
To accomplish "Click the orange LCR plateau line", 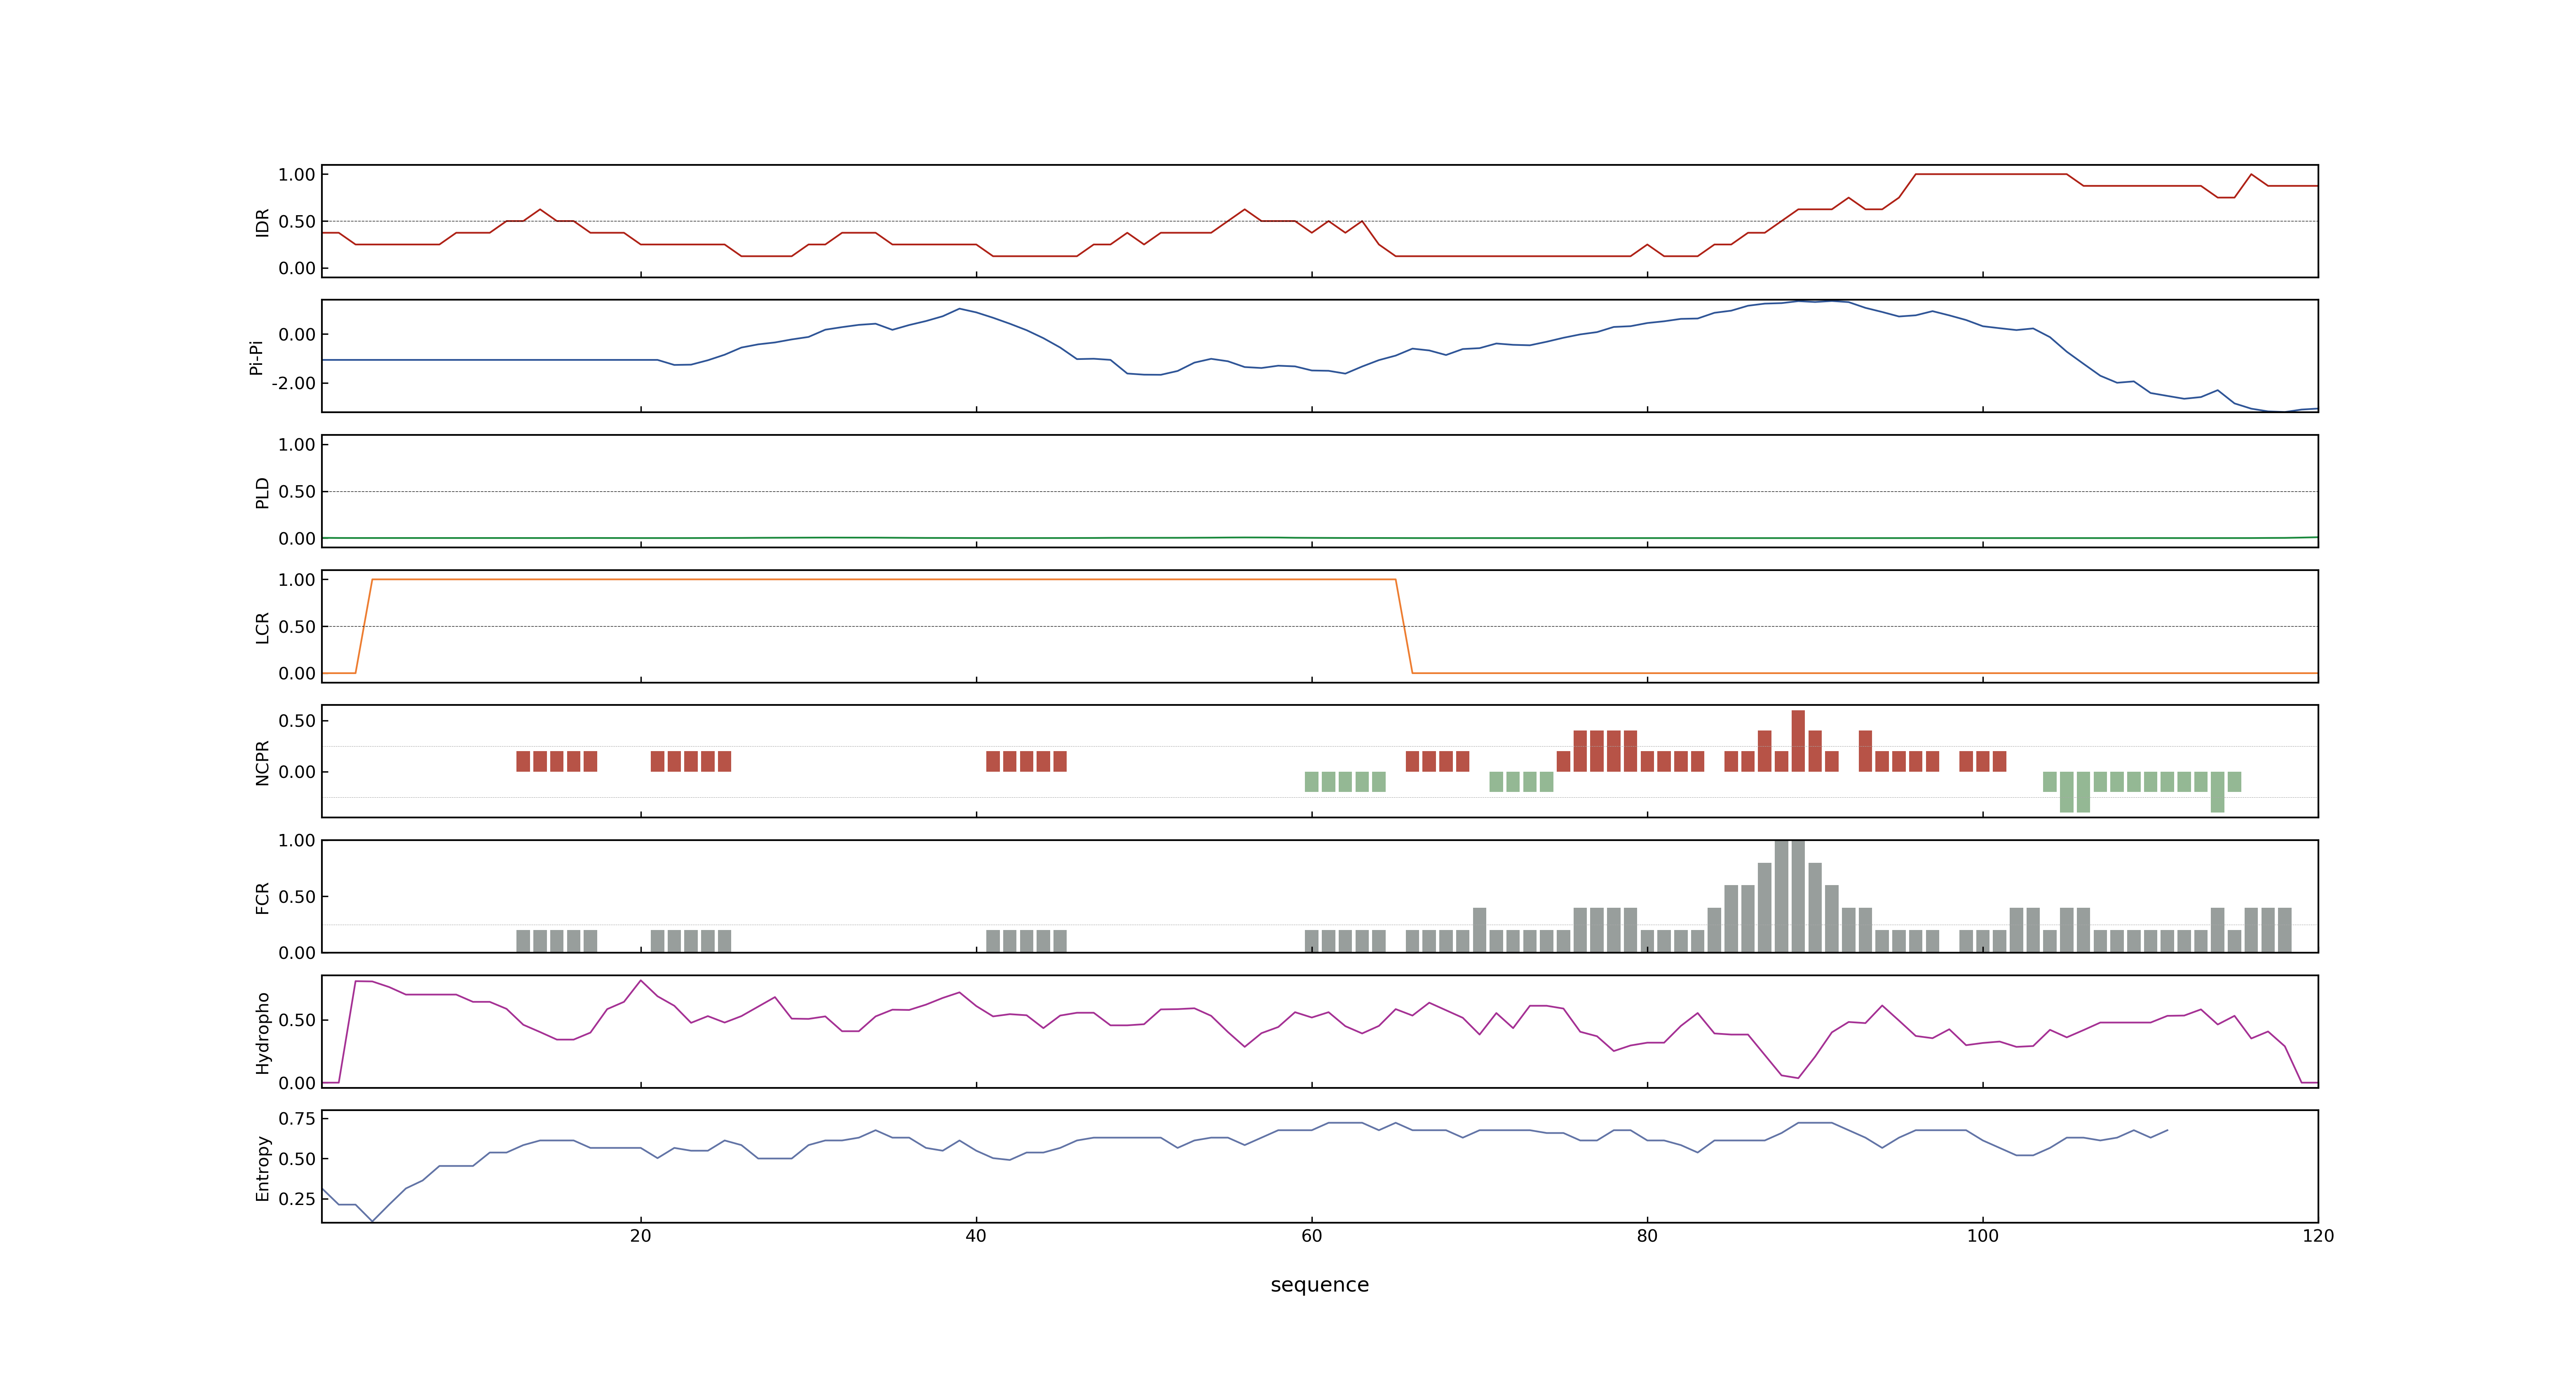I will (x=884, y=579).
